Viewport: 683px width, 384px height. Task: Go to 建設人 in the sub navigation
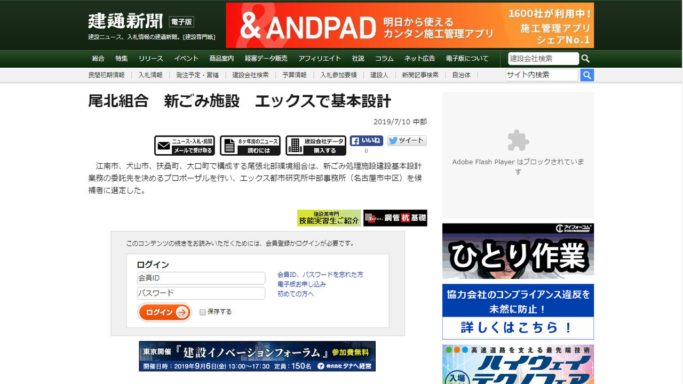tap(379, 75)
